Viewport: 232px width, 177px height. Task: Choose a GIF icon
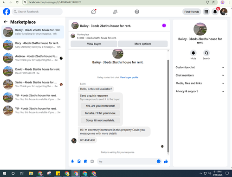[92, 161]
